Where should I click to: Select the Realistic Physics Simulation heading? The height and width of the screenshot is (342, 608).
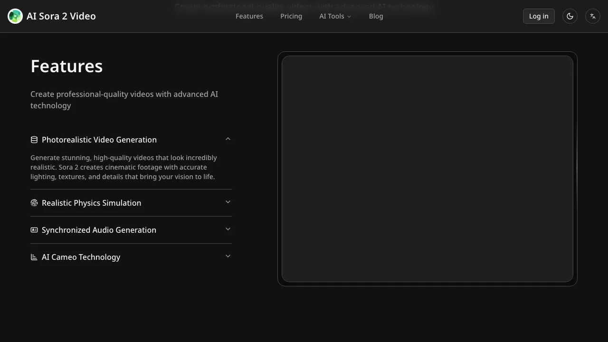coord(91,203)
